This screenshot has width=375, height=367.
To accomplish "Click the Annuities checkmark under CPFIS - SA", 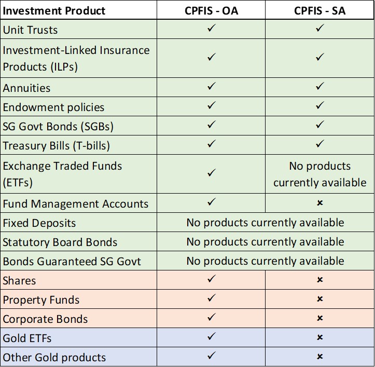I will pyautogui.click(x=320, y=86).
